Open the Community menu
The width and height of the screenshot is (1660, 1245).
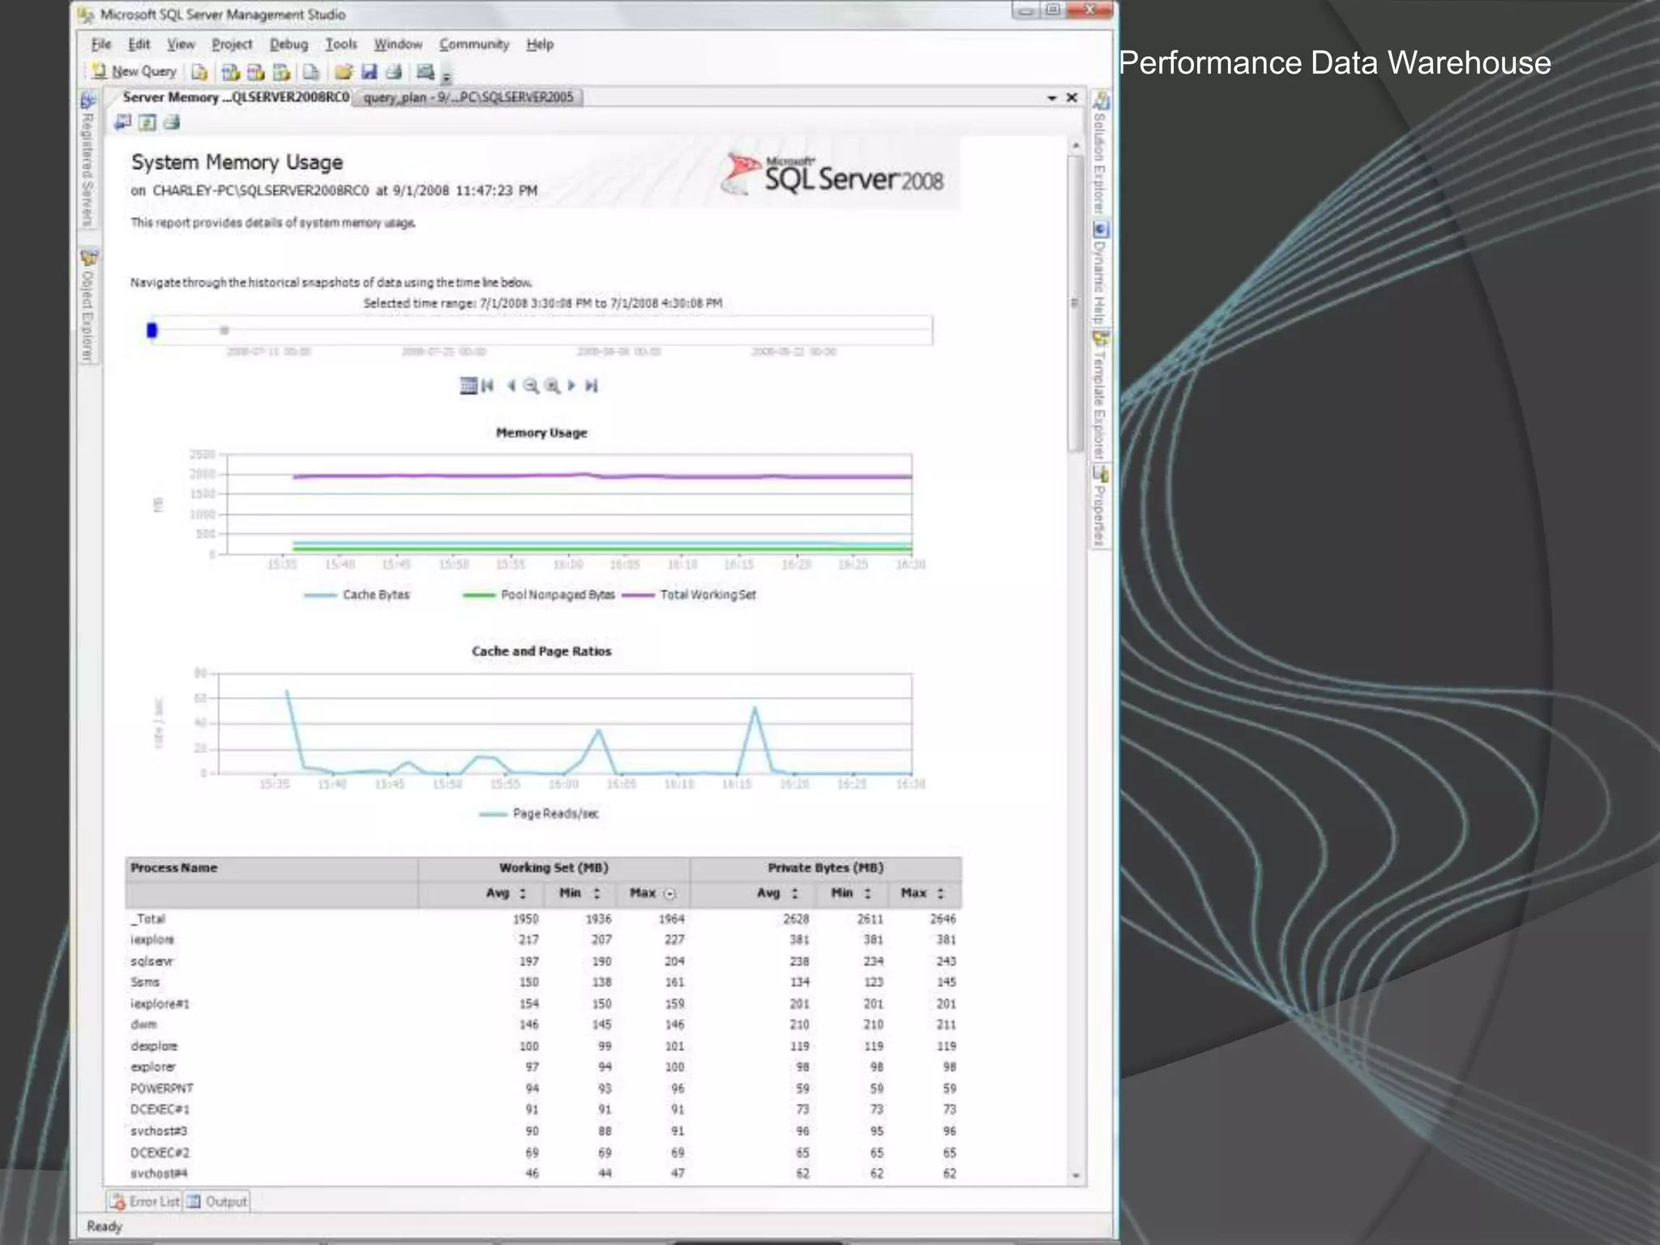[474, 45]
